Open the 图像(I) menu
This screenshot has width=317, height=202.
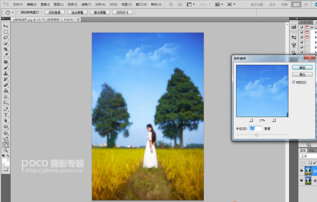[x=45, y=4]
